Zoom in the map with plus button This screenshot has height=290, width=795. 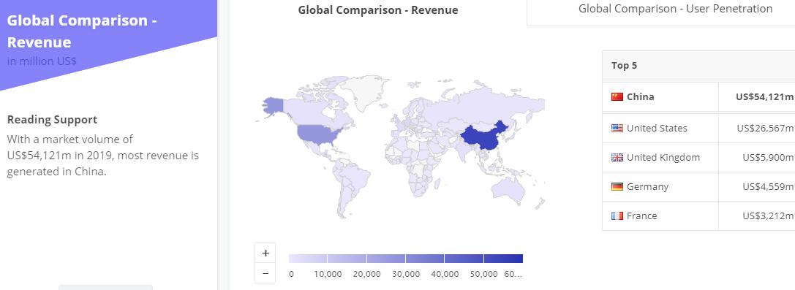coord(265,253)
